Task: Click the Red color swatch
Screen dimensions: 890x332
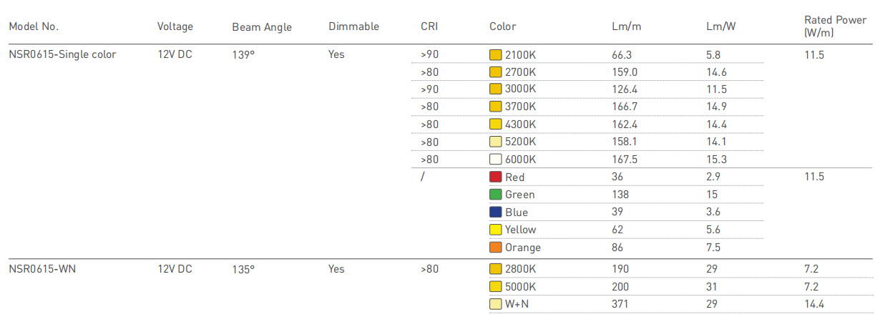Action: (495, 177)
